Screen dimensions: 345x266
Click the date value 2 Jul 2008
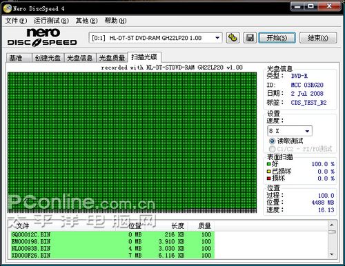pyautogui.click(x=307, y=94)
